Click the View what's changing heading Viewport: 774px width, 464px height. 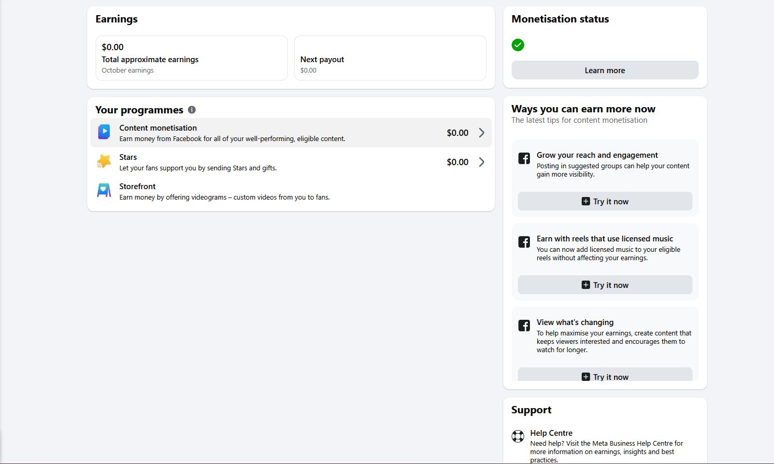[575, 322]
